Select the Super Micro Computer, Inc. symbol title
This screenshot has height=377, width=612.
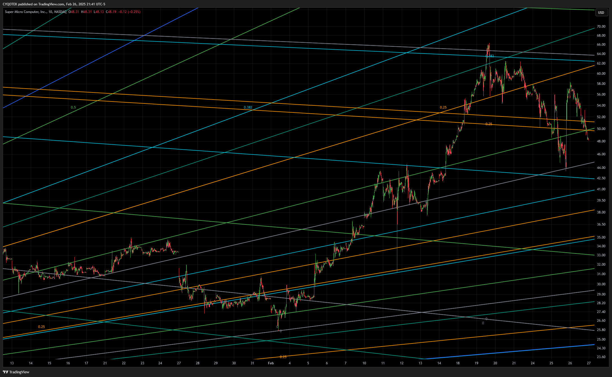(x=26, y=12)
